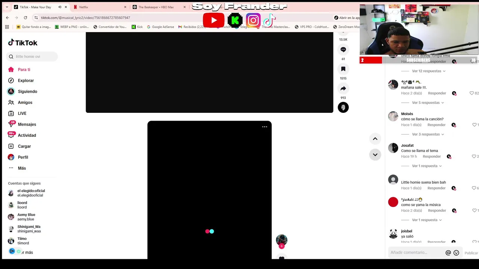The width and height of the screenshot is (479, 269).
Task: Open Moisés's profile avatar
Action: point(393,116)
